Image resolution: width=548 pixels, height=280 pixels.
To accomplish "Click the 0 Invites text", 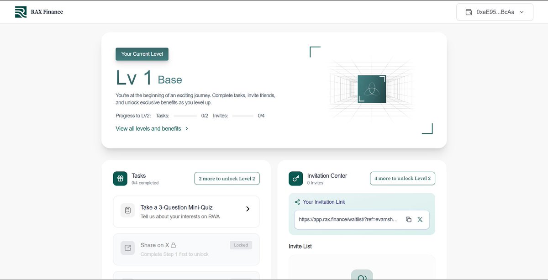I will (315, 183).
